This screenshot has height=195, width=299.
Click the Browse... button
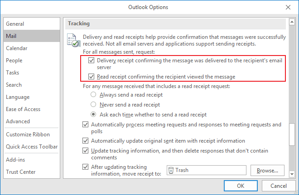(x=267, y=170)
